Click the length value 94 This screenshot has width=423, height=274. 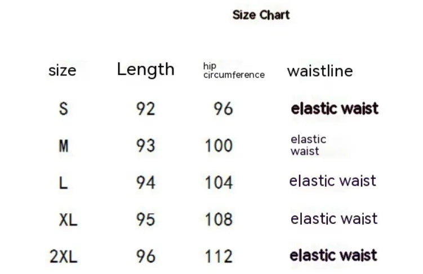145,182
